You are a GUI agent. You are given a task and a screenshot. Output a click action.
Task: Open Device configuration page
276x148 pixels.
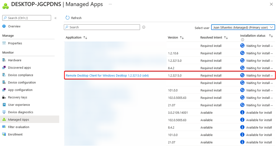pos(22,82)
